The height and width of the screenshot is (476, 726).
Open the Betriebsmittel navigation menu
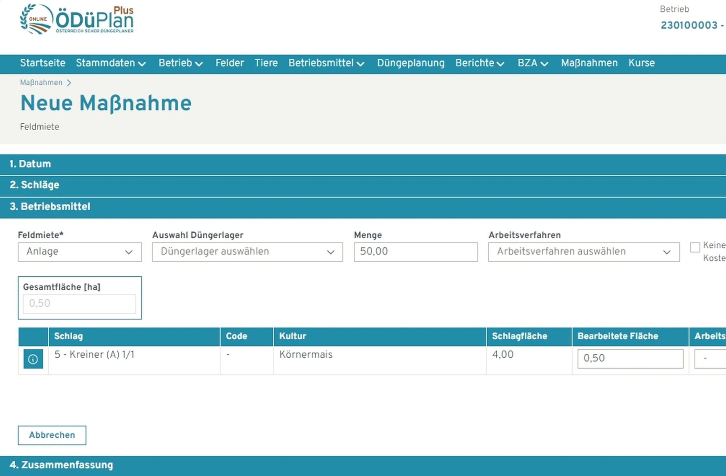326,63
